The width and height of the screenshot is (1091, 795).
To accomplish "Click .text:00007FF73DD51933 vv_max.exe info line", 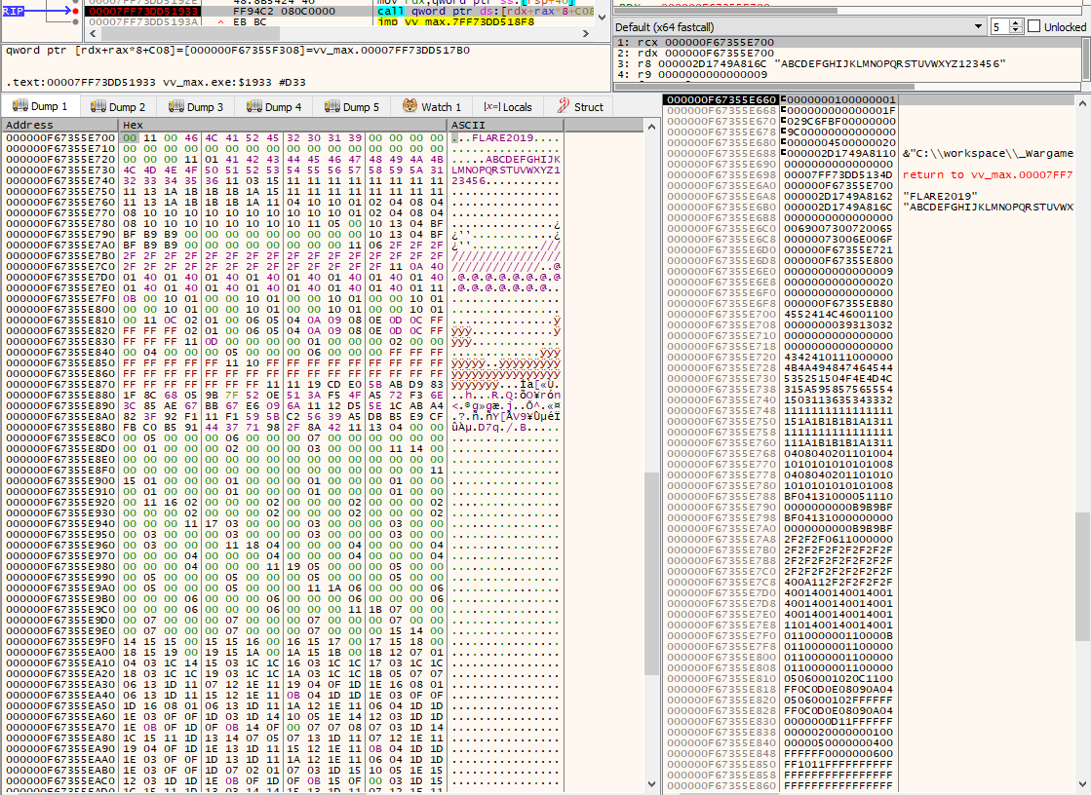I will coord(157,82).
